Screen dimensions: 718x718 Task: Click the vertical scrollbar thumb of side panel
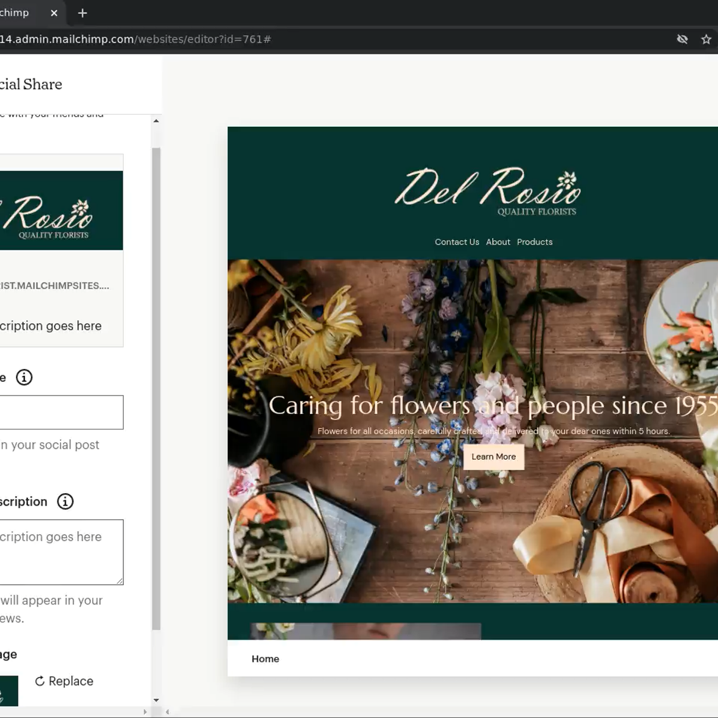point(156,389)
